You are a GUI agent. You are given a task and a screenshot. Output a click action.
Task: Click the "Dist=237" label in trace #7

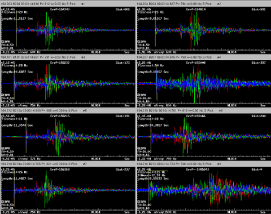click(x=123, y=169)
